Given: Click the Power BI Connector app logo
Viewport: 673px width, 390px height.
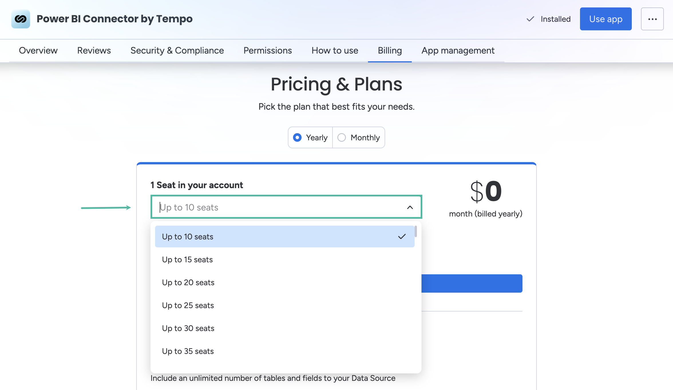Looking at the screenshot, I should click(x=21, y=19).
